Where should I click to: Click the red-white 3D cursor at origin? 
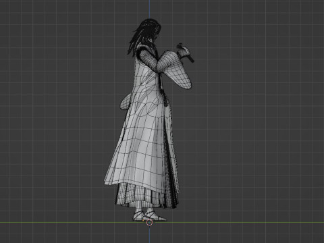click(x=149, y=223)
